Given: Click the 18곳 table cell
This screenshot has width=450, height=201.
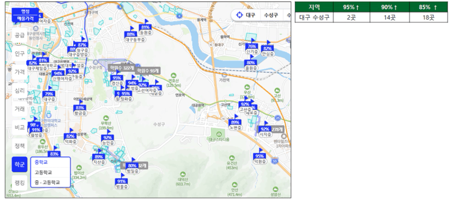Looking at the screenshot, I should pos(428,17).
